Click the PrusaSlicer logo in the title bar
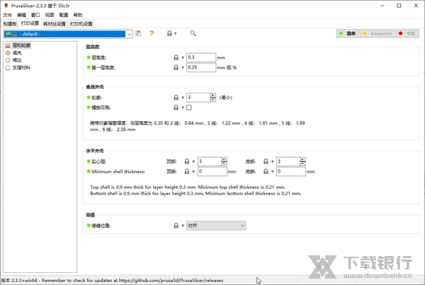Viewport: 425px width, 285px height. point(6,6)
